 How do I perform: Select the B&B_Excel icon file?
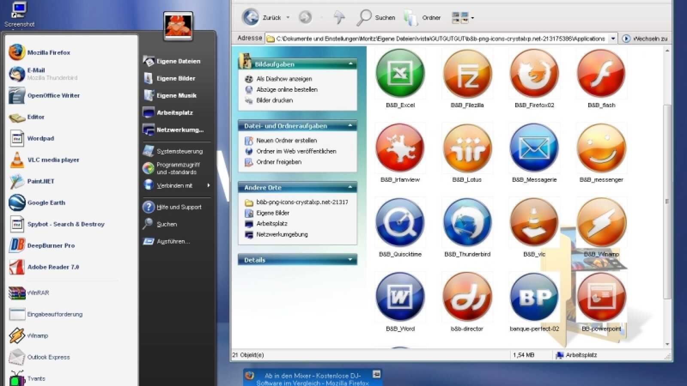tap(400, 74)
